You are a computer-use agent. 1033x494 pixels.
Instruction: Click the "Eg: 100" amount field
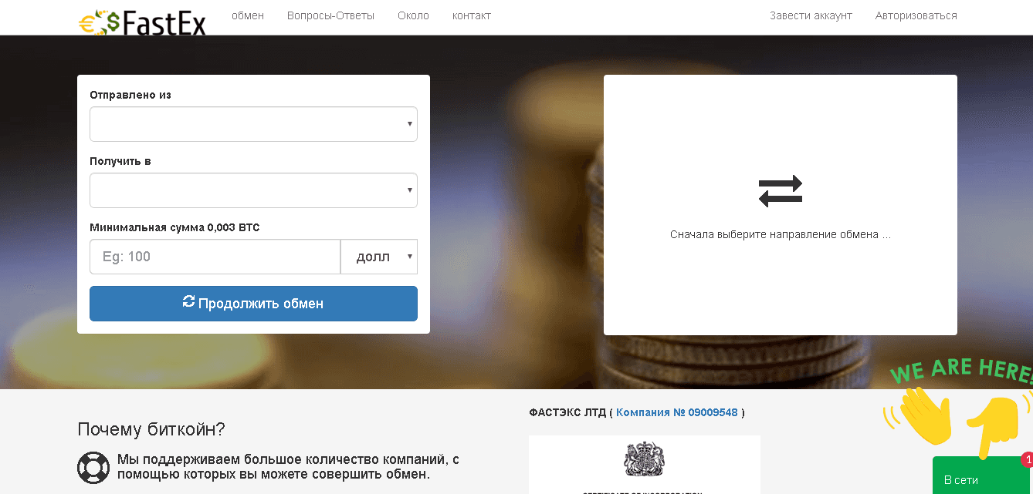coord(215,257)
